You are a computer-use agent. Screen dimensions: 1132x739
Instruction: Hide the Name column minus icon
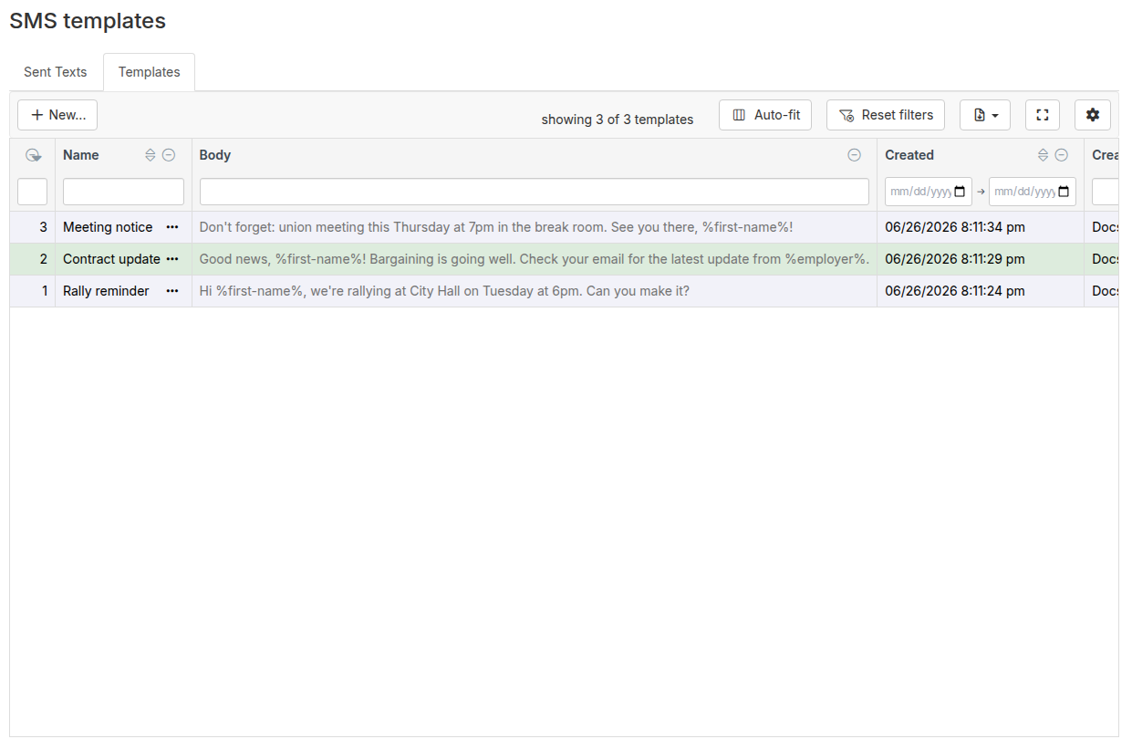[x=169, y=155]
